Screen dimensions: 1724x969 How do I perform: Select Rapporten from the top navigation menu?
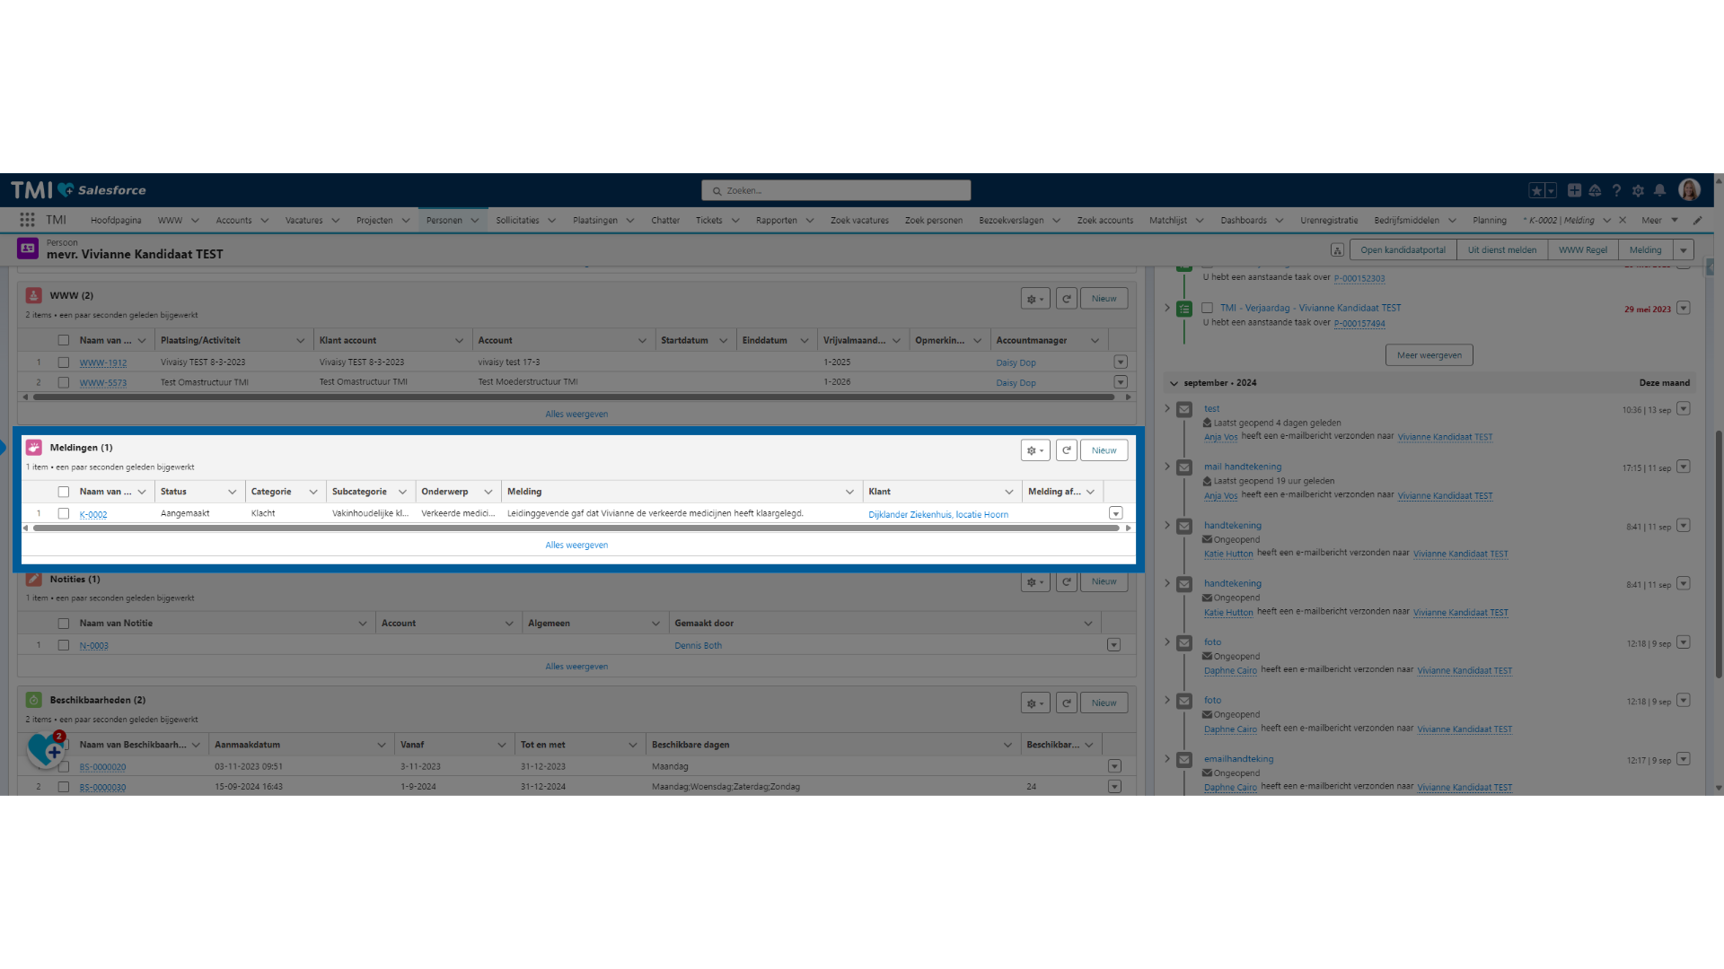[778, 219]
